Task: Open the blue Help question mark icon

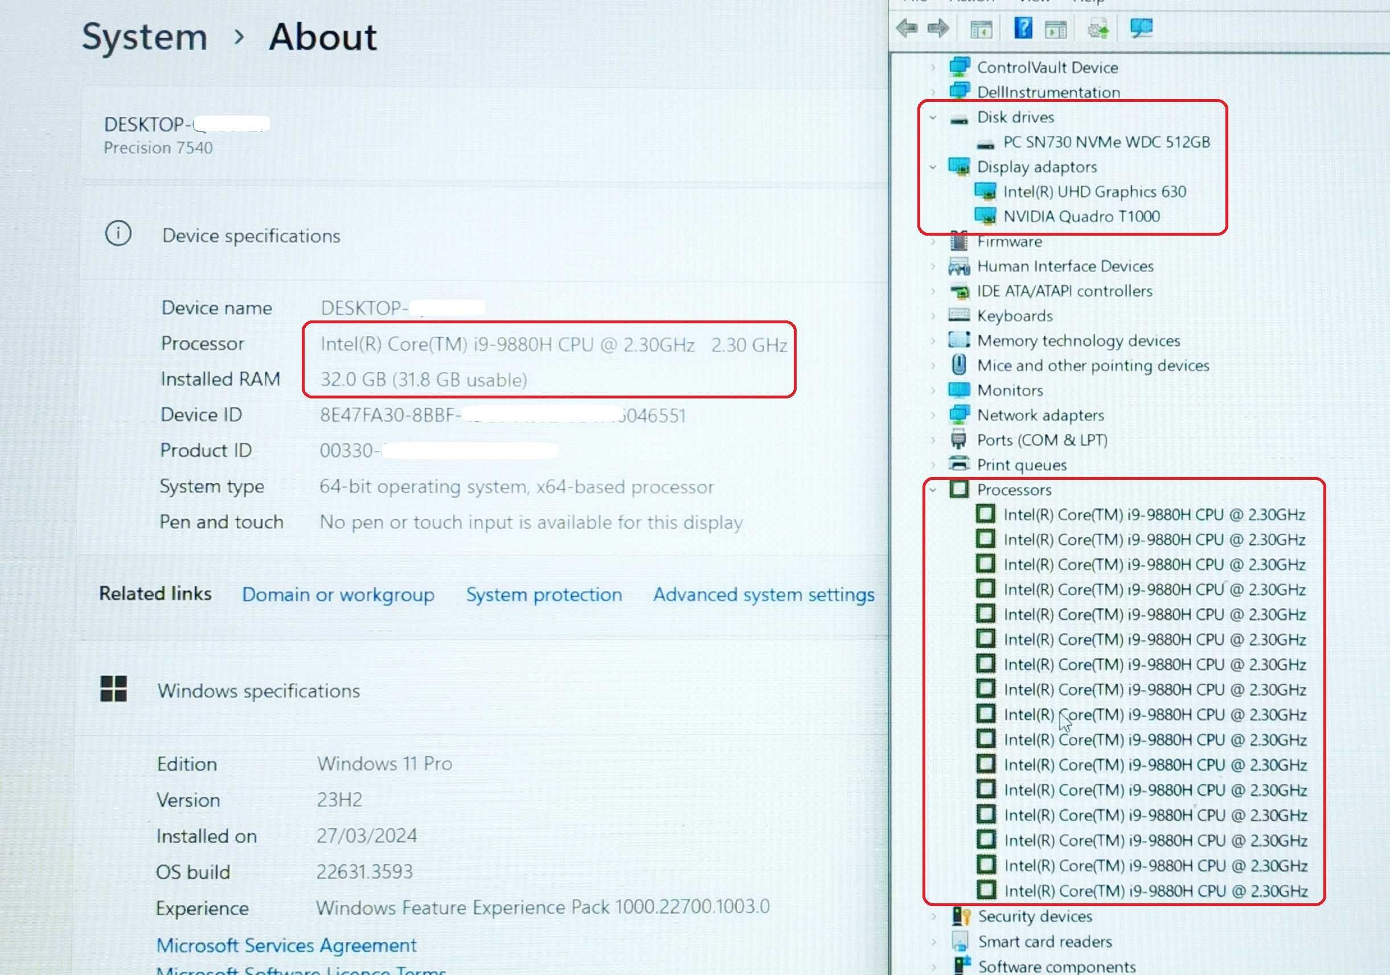Action: (x=1023, y=28)
